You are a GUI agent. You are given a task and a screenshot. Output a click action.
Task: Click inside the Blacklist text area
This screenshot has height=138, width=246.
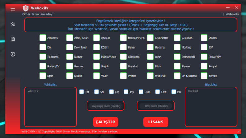coord(211,107)
